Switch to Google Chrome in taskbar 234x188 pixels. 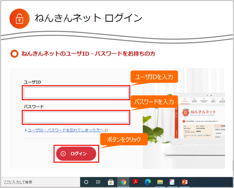click(x=123, y=182)
